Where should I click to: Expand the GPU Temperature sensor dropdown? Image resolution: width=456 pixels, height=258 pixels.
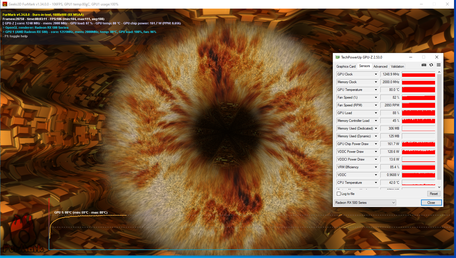point(376,90)
